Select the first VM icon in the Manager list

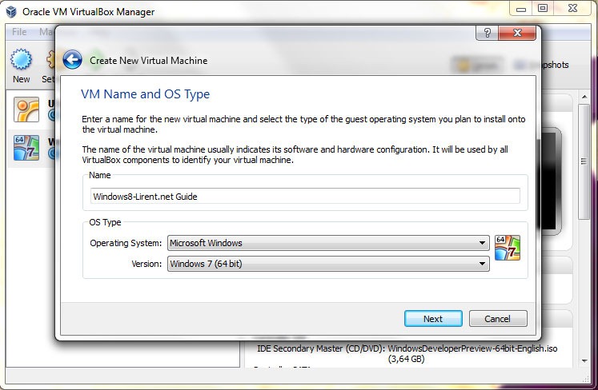point(26,109)
